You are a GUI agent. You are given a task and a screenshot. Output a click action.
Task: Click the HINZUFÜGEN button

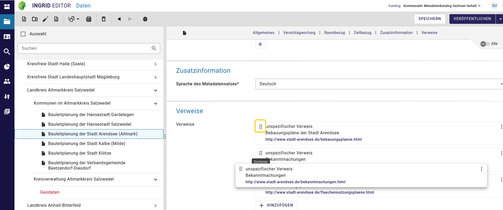[x=276, y=205]
